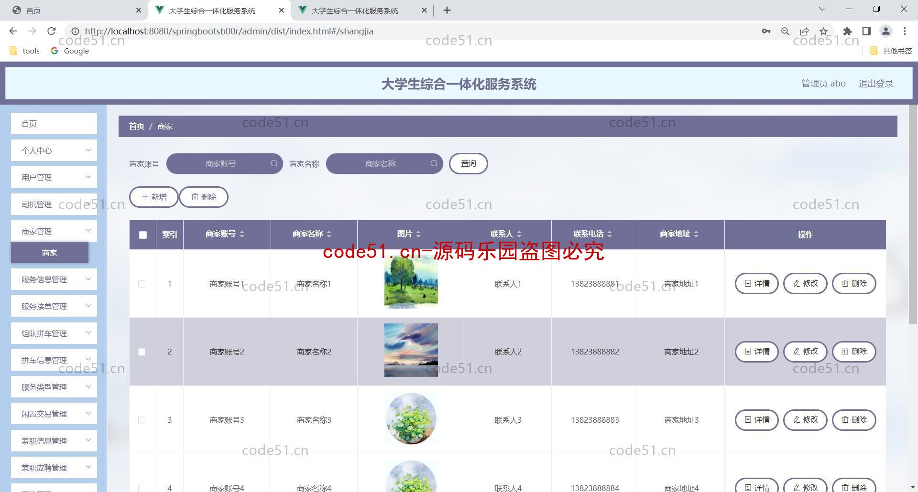Click the browser address bar URL
Image resolution: width=918 pixels, height=492 pixels.
[x=229, y=31]
